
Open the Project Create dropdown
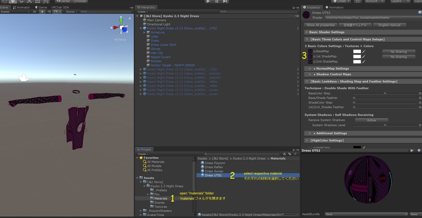tap(143, 154)
